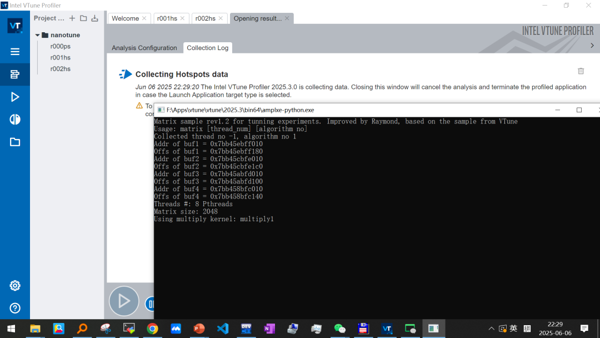Screen dimensions: 600x338
Task: Delete collection log with trash icon
Action: pyautogui.click(x=581, y=71)
